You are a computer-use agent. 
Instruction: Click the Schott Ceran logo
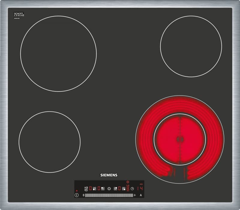pyautogui.click(x=19, y=15)
